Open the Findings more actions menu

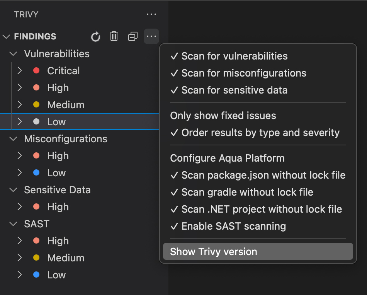(151, 36)
